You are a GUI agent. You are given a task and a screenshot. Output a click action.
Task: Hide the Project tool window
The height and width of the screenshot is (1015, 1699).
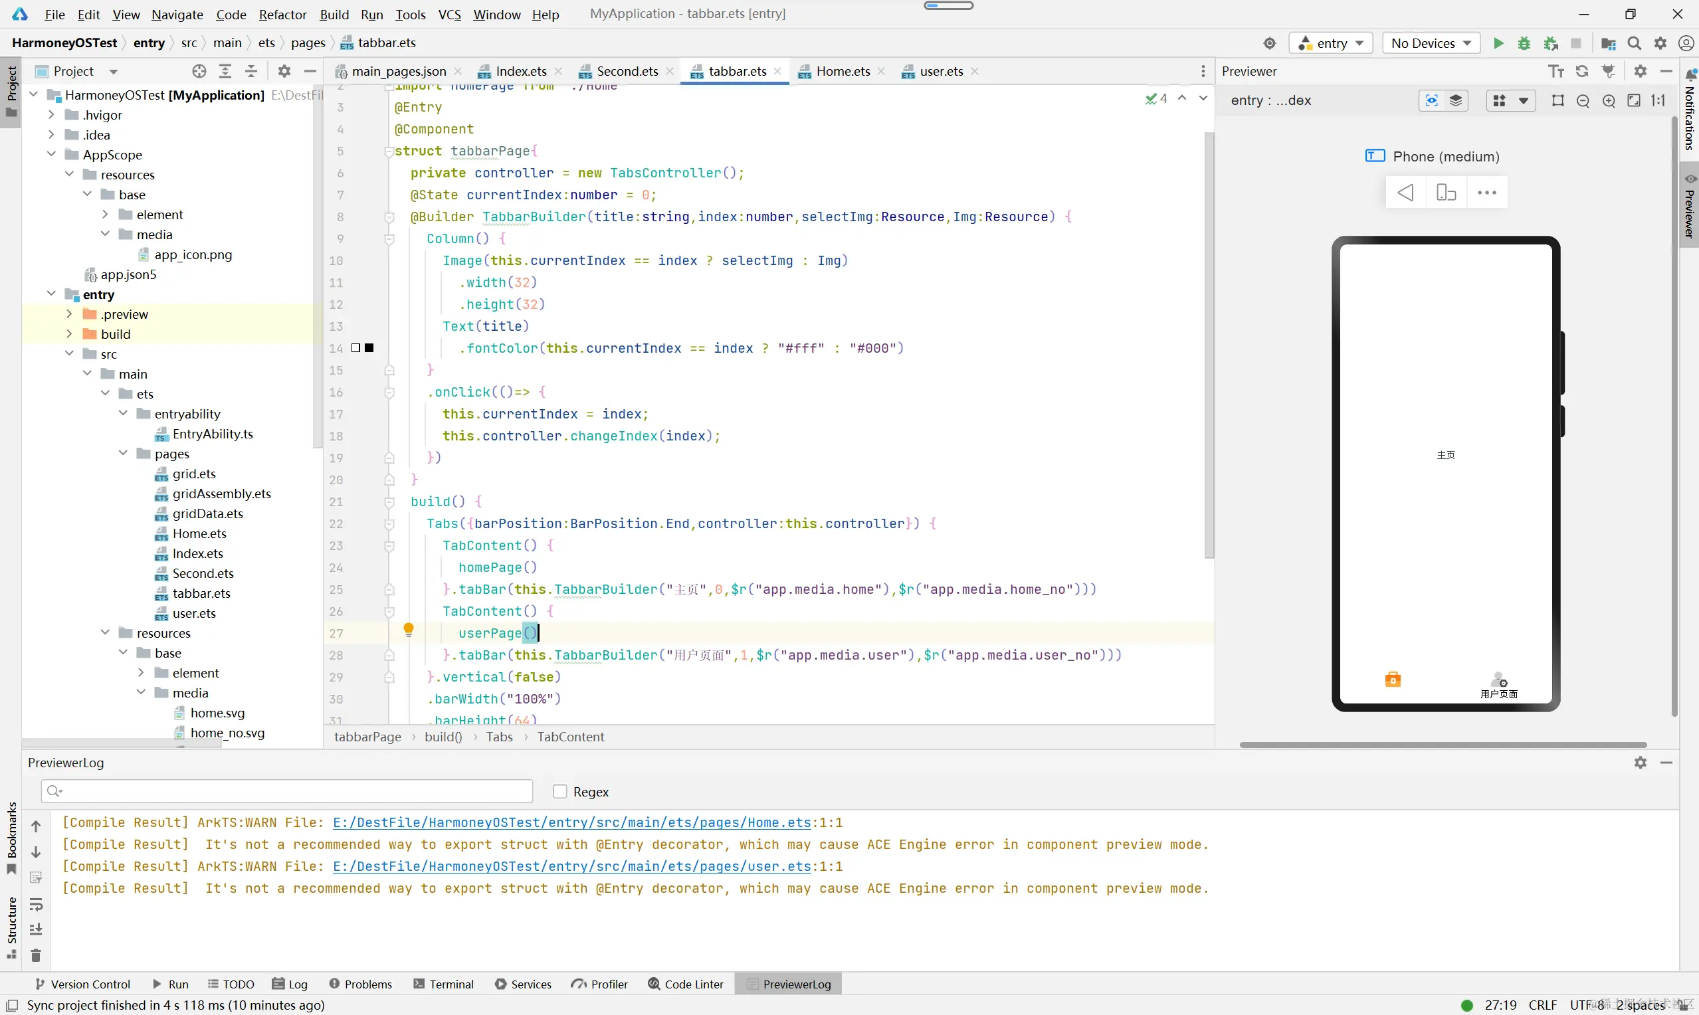pyautogui.click(x=310, y=71)
